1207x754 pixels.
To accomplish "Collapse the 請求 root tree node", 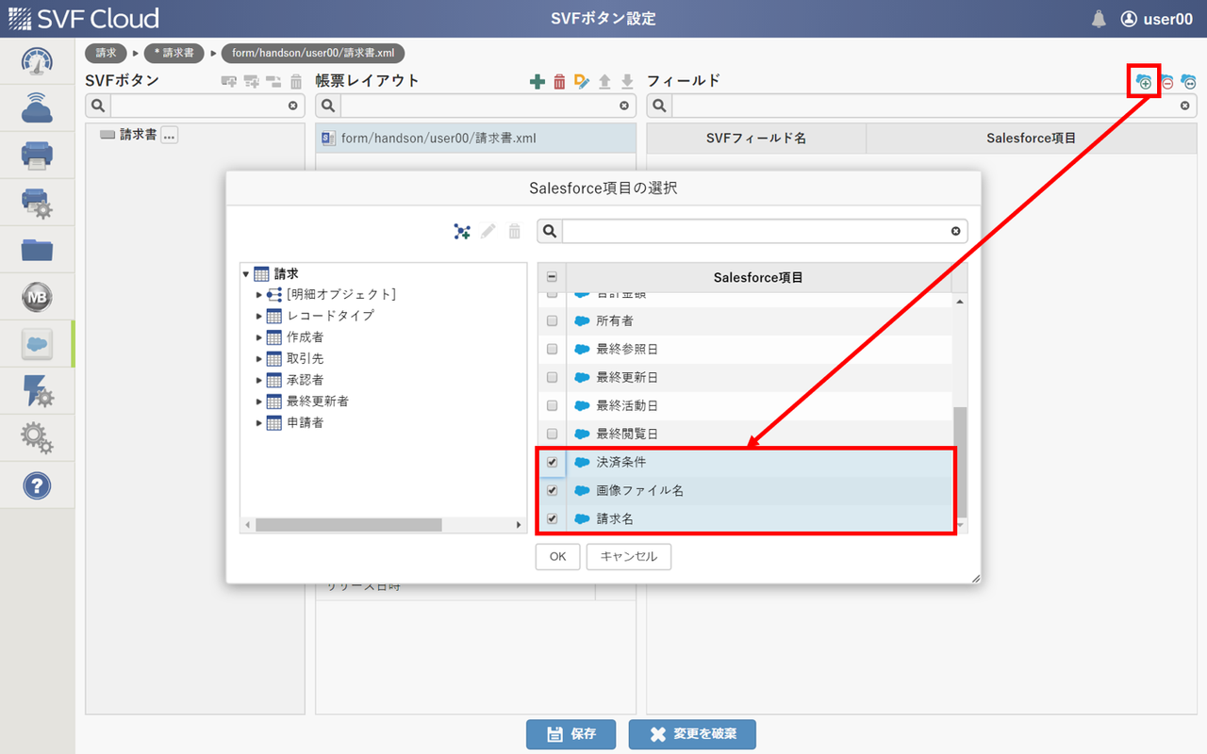I will 245,273.
